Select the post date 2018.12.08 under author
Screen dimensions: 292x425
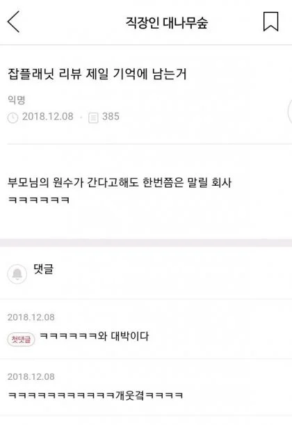pos(48,117)
